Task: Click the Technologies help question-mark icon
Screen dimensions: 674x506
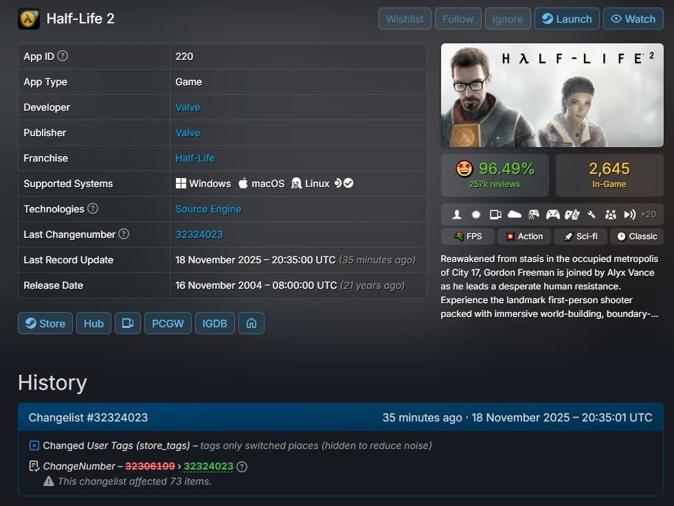Action: tap(93, 209)
